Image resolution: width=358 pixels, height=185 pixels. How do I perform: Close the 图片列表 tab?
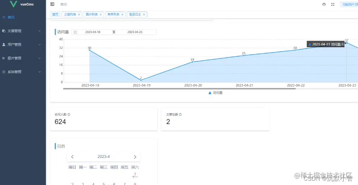click(101, 14)
